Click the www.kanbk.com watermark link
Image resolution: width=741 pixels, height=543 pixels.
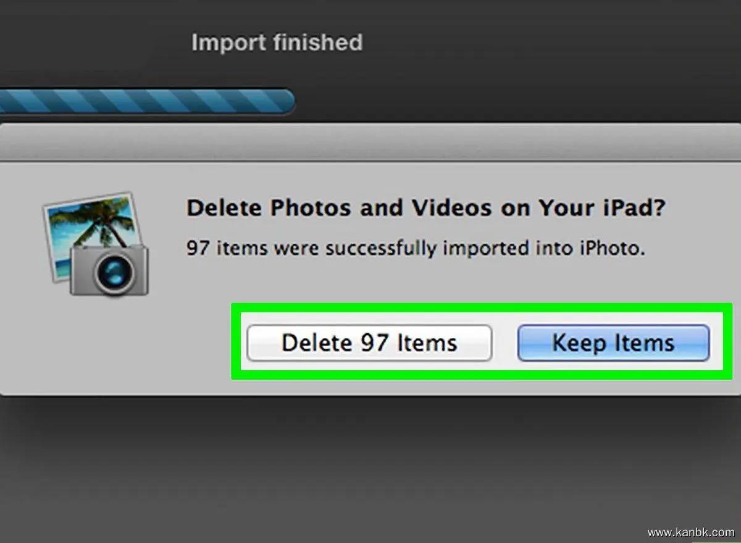pyautogui.click(x=691, y=532)
